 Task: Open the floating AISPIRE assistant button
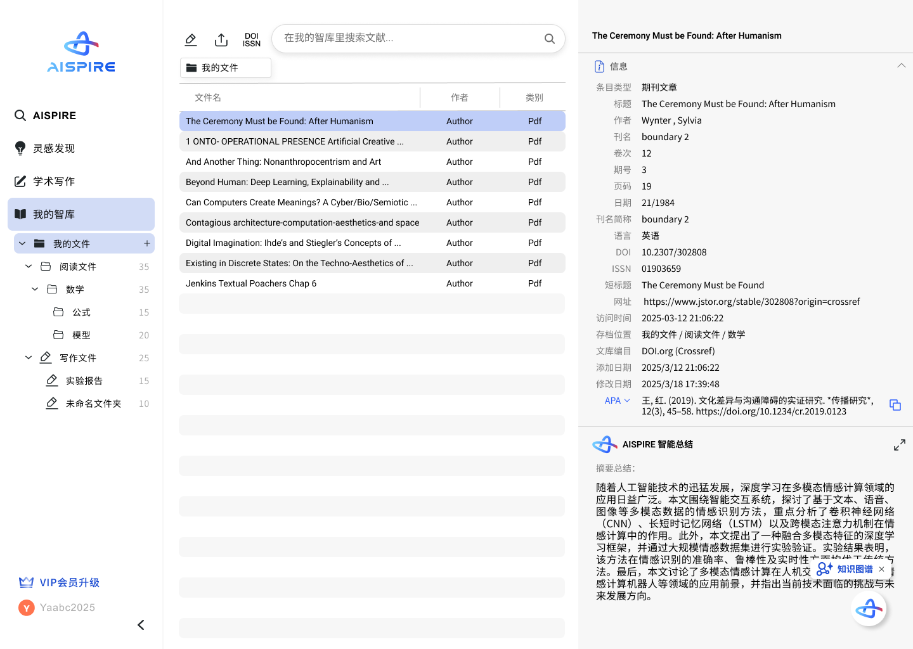868,609
